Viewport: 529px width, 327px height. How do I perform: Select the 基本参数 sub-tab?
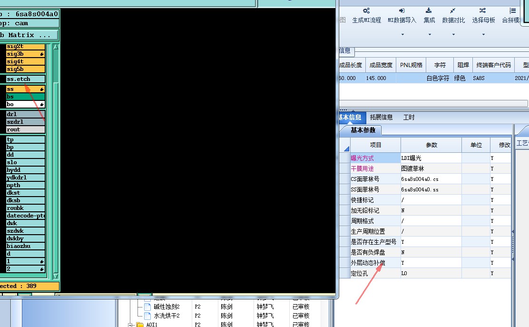pyautogui.click(x=362, y=130)
